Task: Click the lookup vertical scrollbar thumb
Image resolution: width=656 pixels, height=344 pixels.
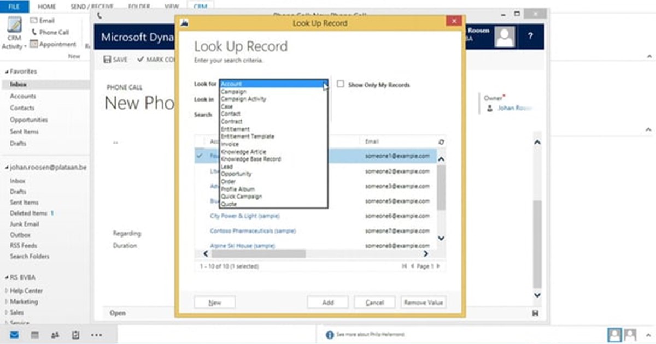Action: tap(441, 187)
